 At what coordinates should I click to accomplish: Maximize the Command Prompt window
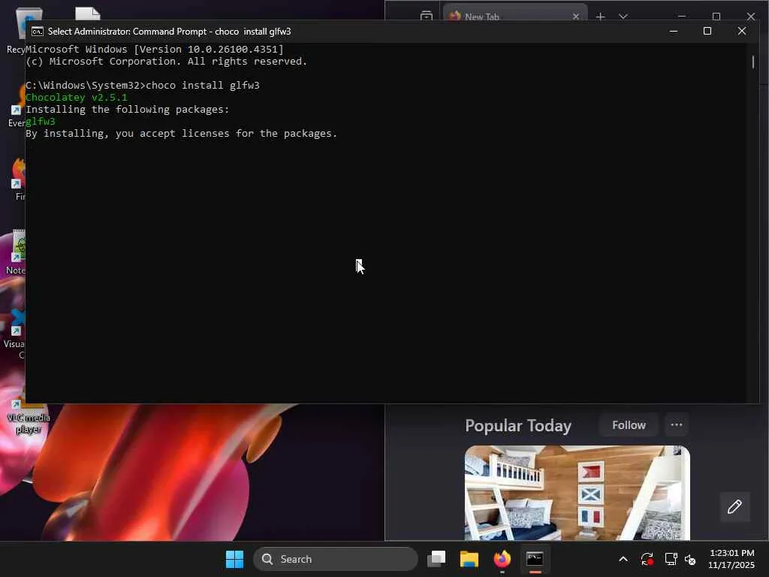(707, 31)
